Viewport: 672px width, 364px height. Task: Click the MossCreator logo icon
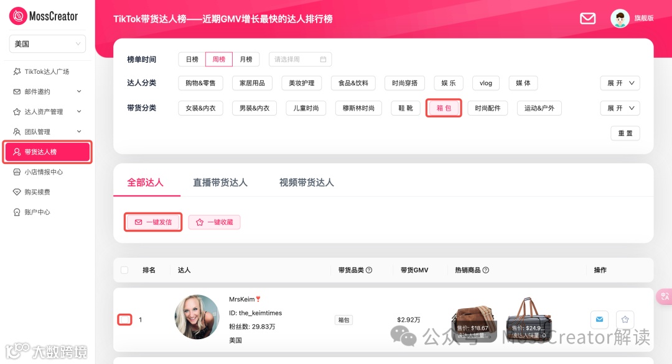coord(18,16)
